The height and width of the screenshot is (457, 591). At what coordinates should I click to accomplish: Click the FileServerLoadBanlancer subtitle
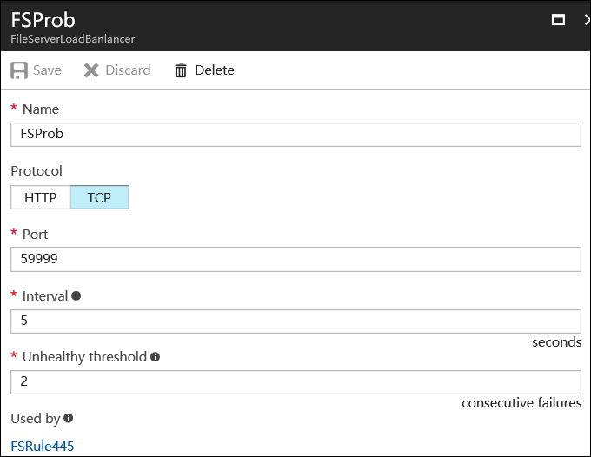[72, 39]
